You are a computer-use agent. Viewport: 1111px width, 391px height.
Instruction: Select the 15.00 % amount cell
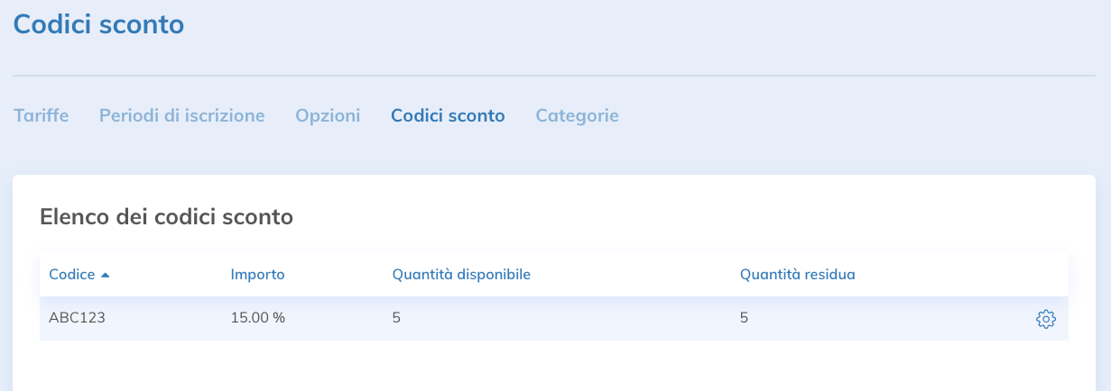(257, 318)
